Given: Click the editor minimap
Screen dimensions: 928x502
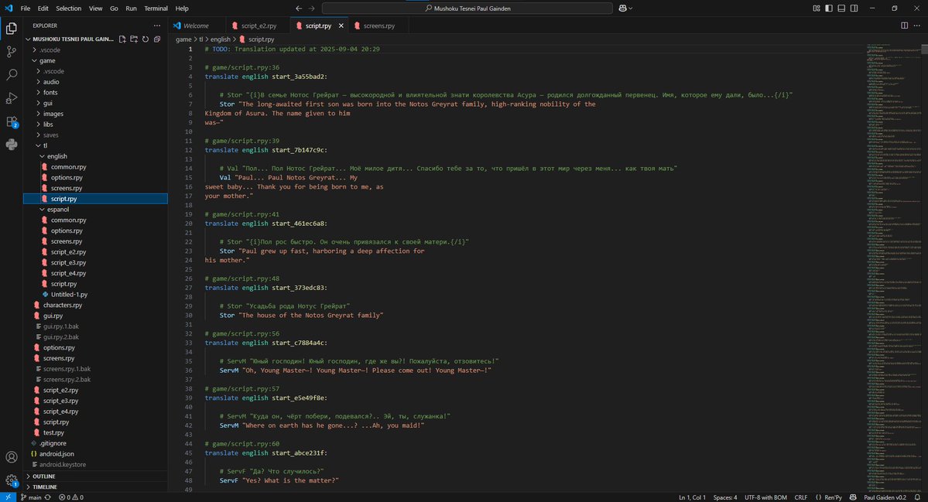Looking at the screenshot, I should (x=893, y=266).
